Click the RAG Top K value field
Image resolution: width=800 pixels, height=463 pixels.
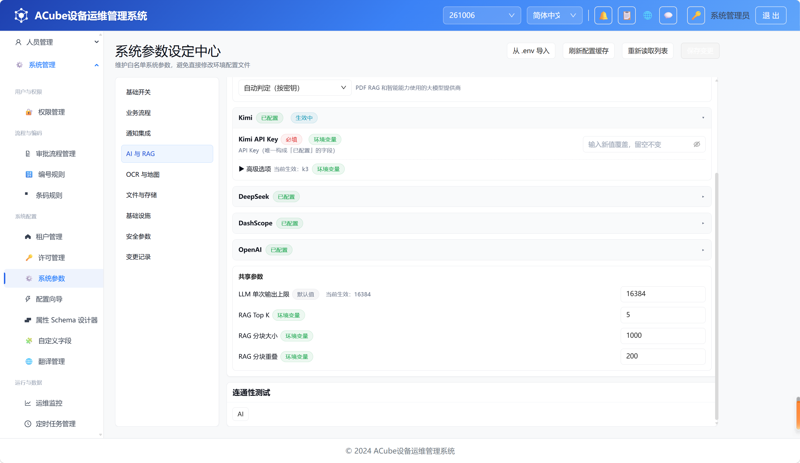click(x=663, y=315)
